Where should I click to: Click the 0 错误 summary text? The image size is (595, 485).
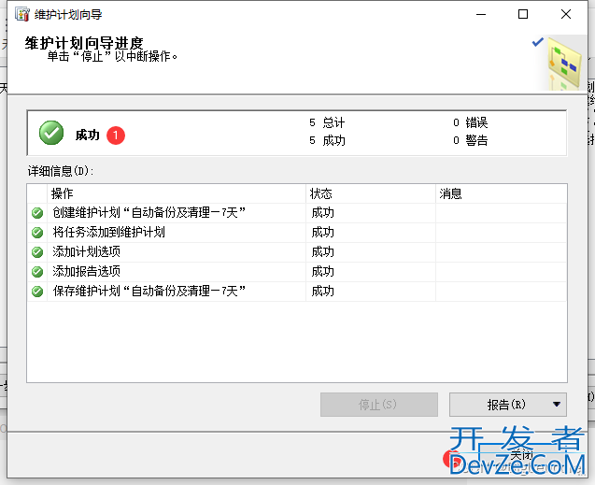click(470, 123)
